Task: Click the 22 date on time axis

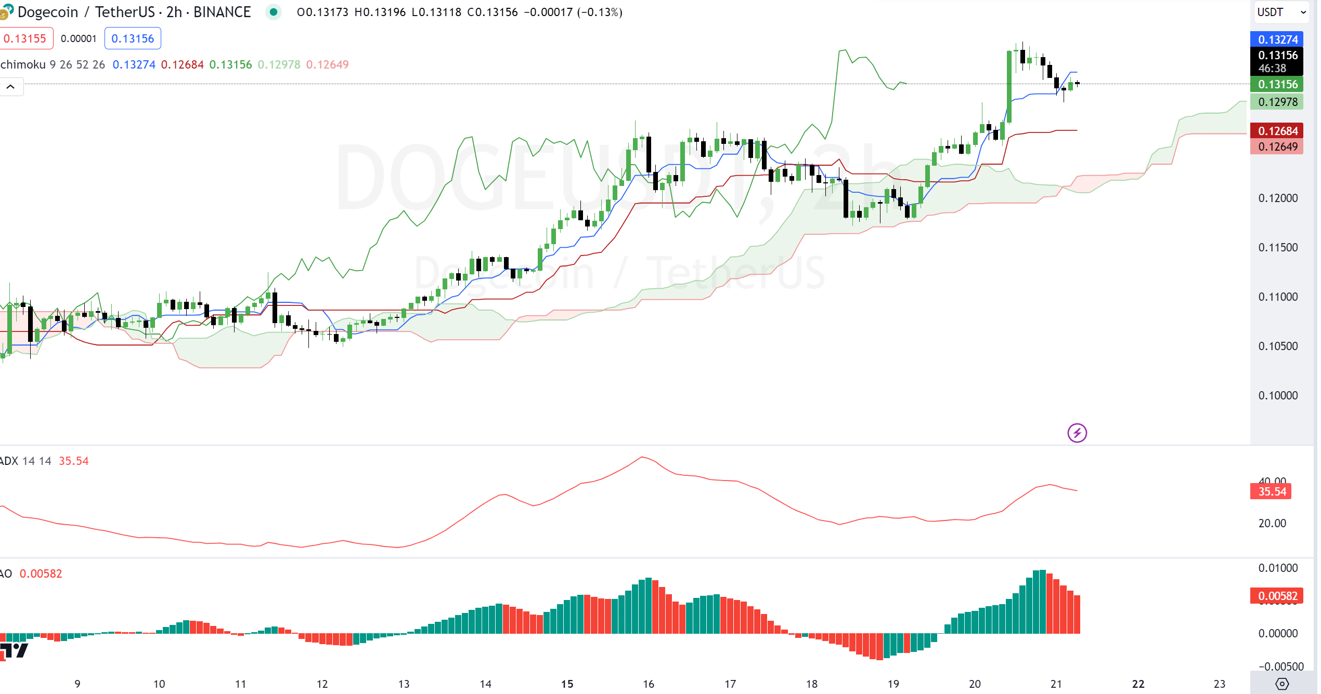Action: [x=1138, y=684]
